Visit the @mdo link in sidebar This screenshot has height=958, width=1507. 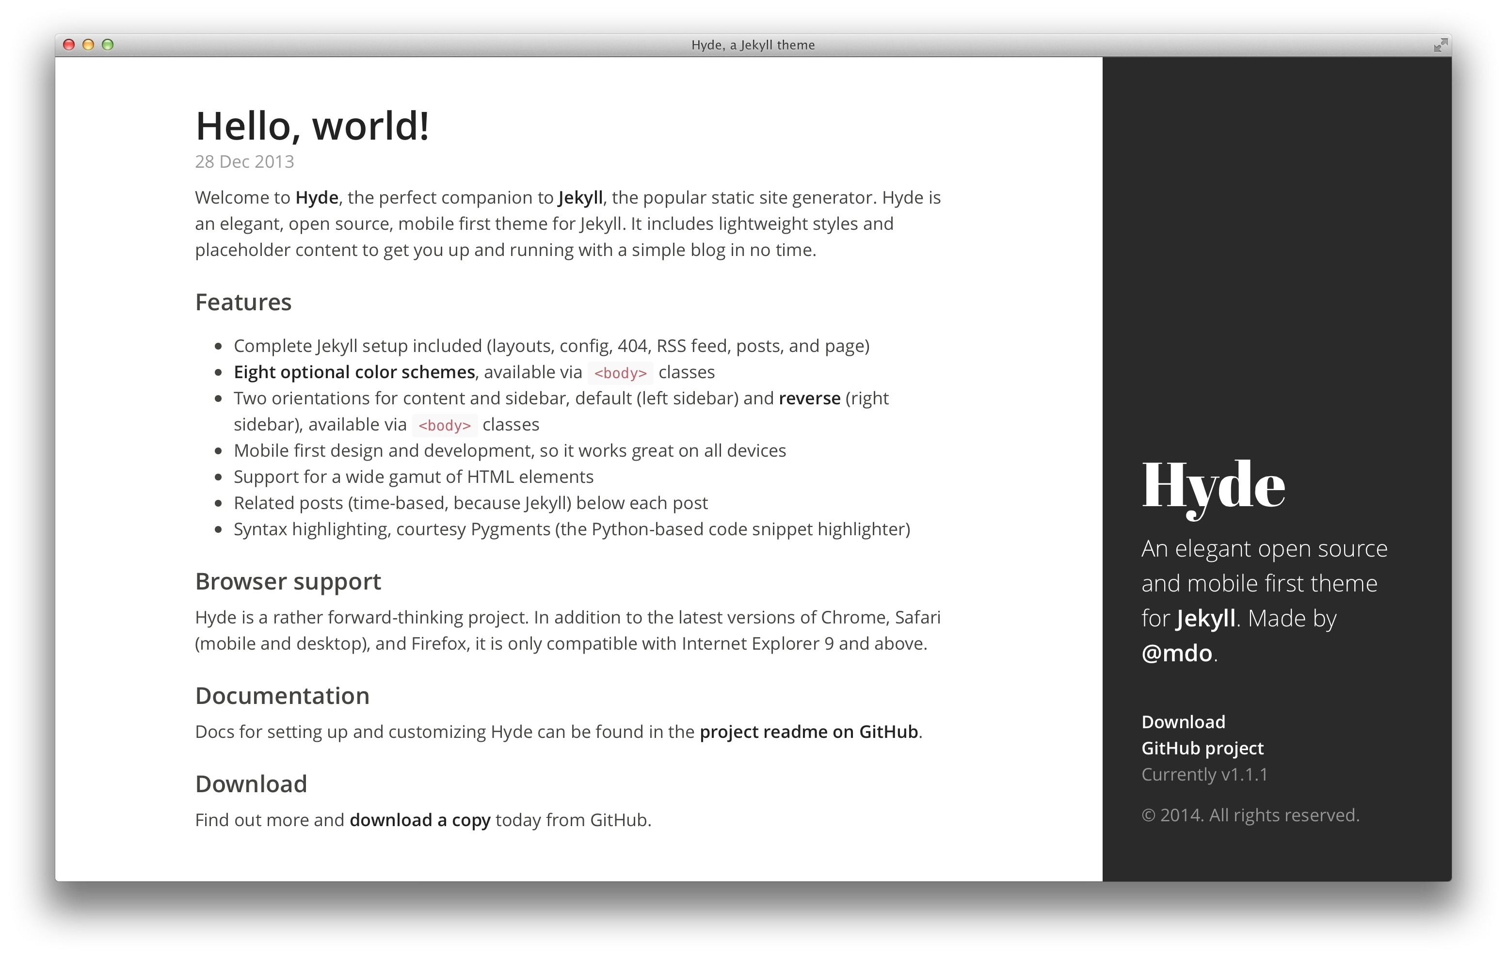point(1177,653)
